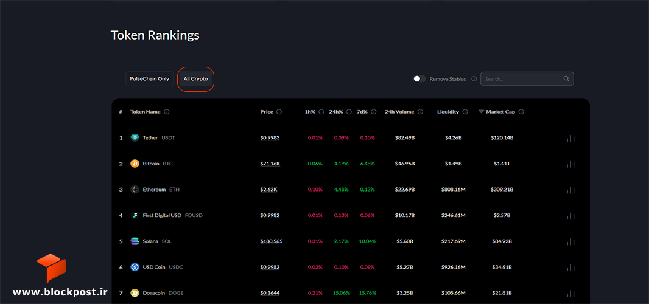Click Ethereum price $2.62K
649x304 pixels.
(268, 190)
